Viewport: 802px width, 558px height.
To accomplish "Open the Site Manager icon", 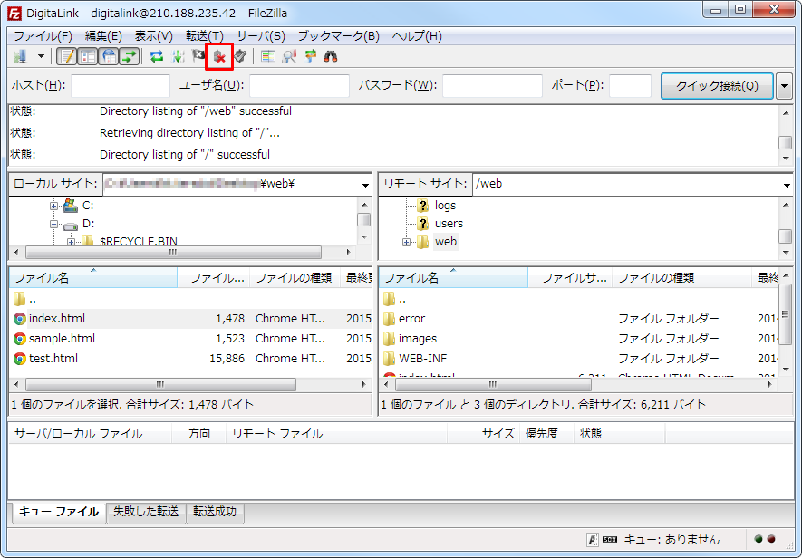I will [x=21, y=56].
